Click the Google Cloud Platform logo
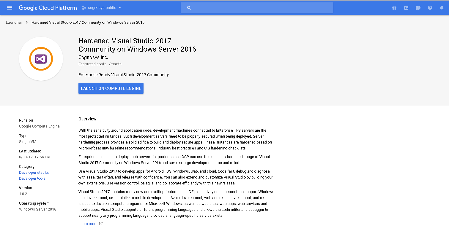Viewport: 449px width, 231px height. (x=48, y=8)
